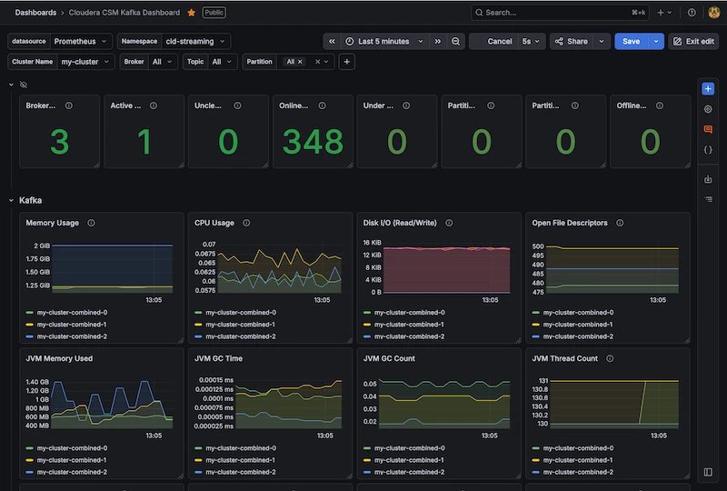Star the dashboard as favorite

click(191, 13)
